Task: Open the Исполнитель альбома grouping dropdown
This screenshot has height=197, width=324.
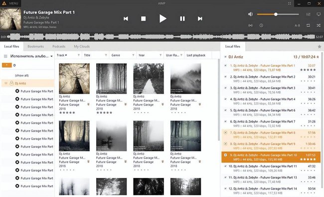Action: tap(31, 56)
